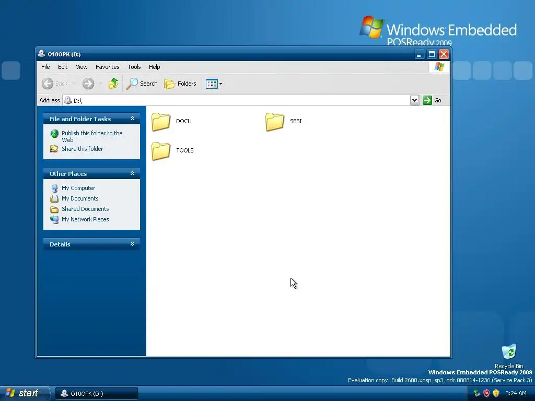Click the Publish to Web globe icon
535x401 pixels.
click(54, 133)
